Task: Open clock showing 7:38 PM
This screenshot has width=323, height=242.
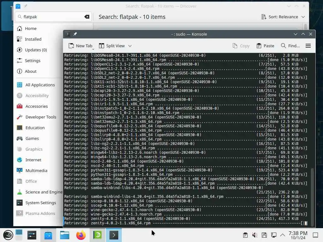Action: 298,235
